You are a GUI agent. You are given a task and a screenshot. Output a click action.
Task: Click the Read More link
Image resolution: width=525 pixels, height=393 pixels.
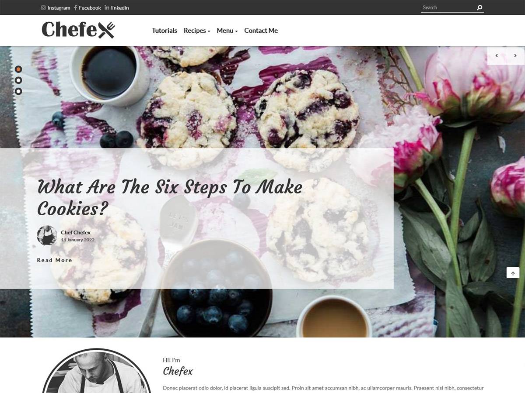point(55,260)
